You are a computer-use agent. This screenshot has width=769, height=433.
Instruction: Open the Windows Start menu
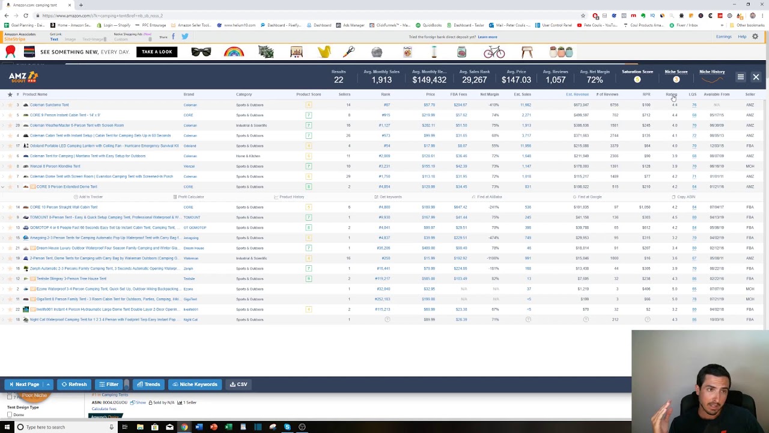tap(7, 427)
